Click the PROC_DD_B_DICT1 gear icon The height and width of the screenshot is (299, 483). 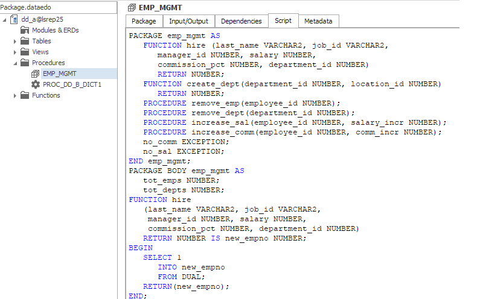[35, 84]
